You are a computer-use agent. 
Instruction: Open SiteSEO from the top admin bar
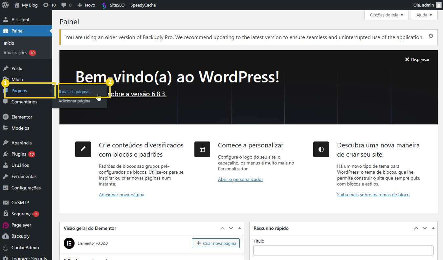[113, 5]
